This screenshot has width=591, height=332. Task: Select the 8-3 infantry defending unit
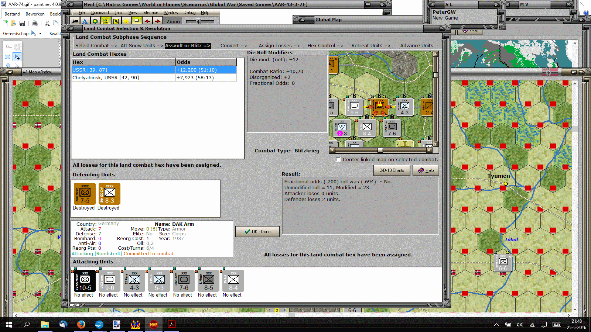(x=109, y=194)
